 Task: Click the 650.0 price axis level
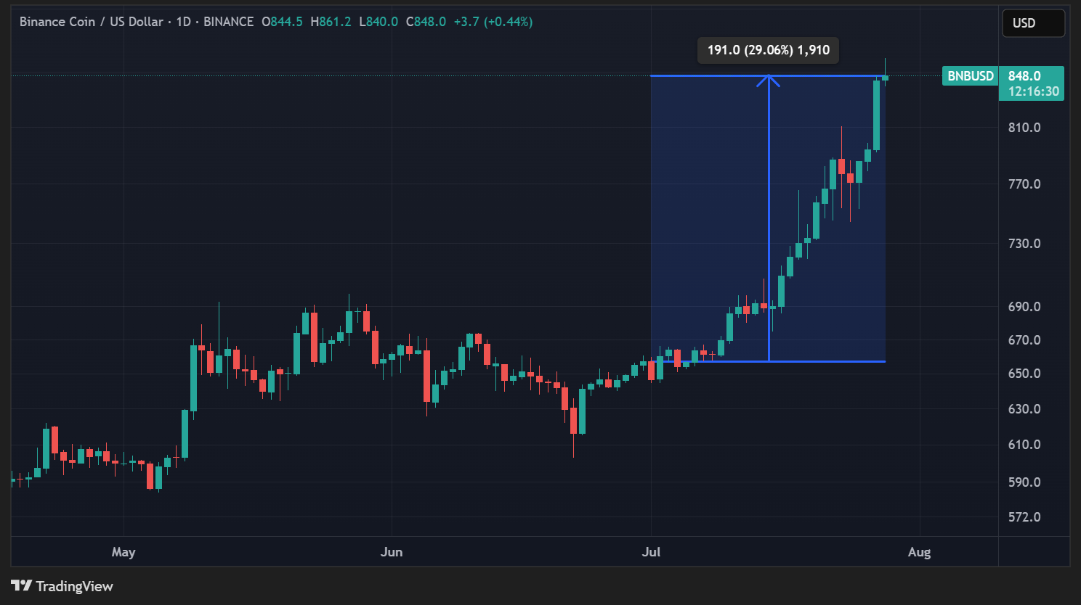1024,374
